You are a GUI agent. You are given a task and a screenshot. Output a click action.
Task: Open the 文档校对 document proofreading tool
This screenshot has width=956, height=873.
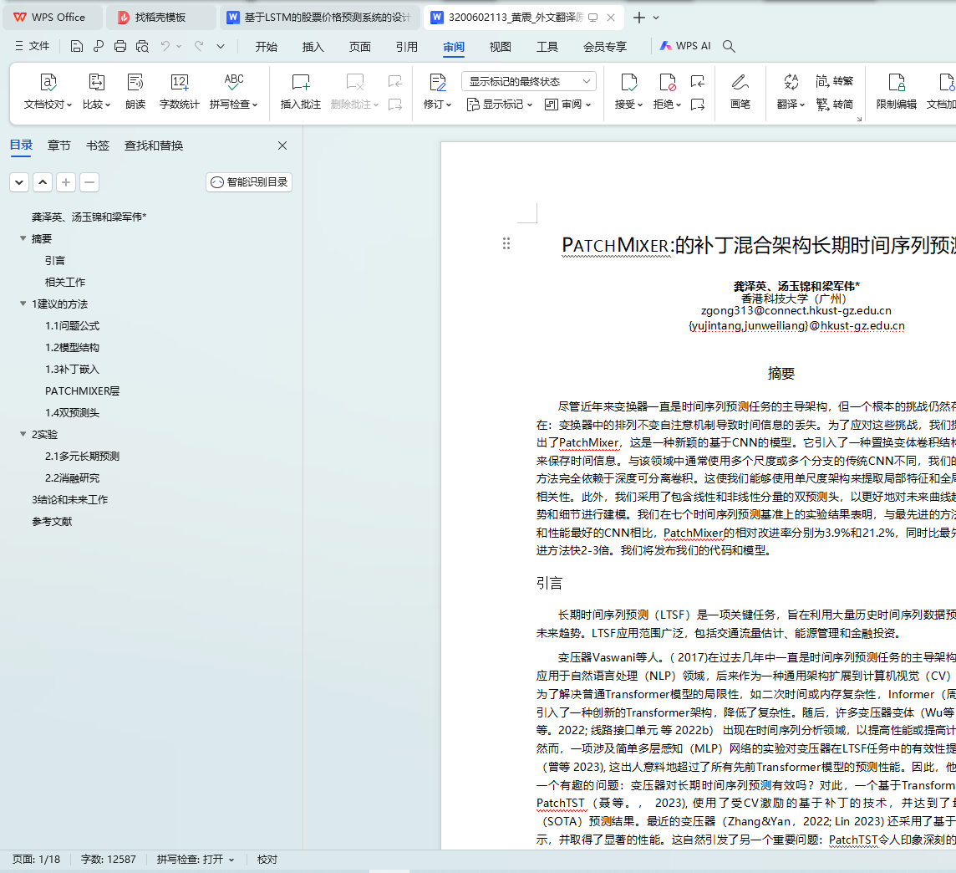tap(48, 91)
